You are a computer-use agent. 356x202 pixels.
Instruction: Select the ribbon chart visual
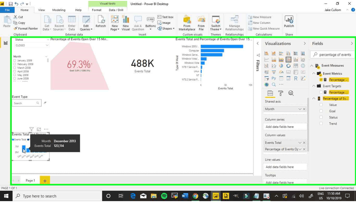(x=303, y=60)
